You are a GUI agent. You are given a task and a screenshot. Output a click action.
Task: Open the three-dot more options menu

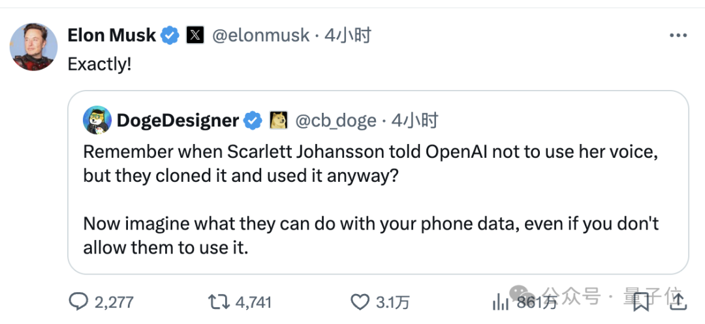[x=678, y=35]
